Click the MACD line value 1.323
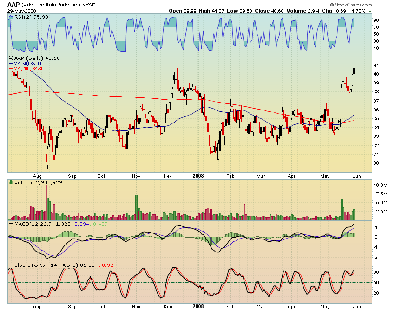Image resolution: width=395 pixels, height=310 pixels. pos(64,224)
